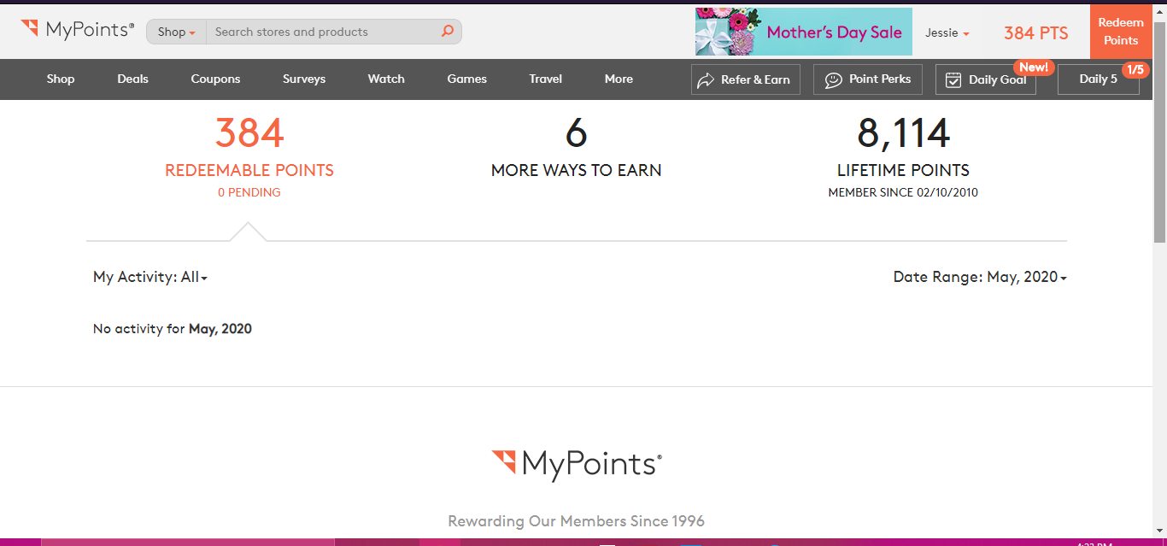Click the MyPoints logo in header

(x=78, y=31)
